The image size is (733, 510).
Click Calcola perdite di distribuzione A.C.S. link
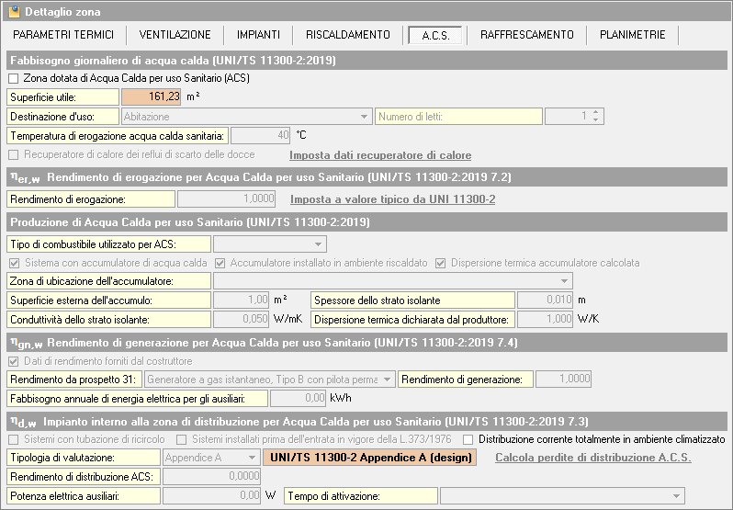tap(592, 458)
